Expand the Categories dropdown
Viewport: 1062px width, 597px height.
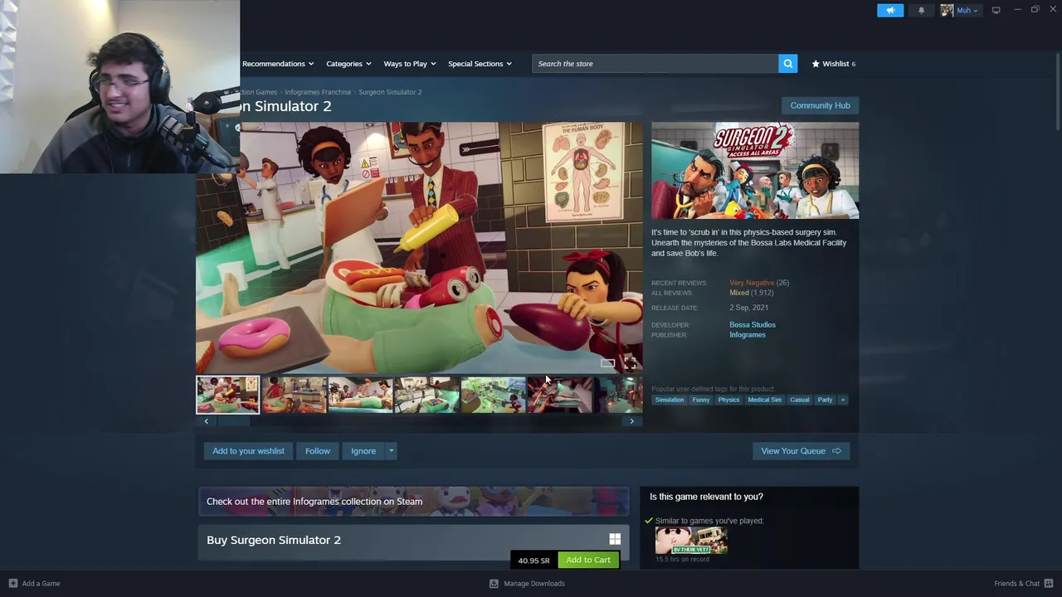[x=348, y=64]
